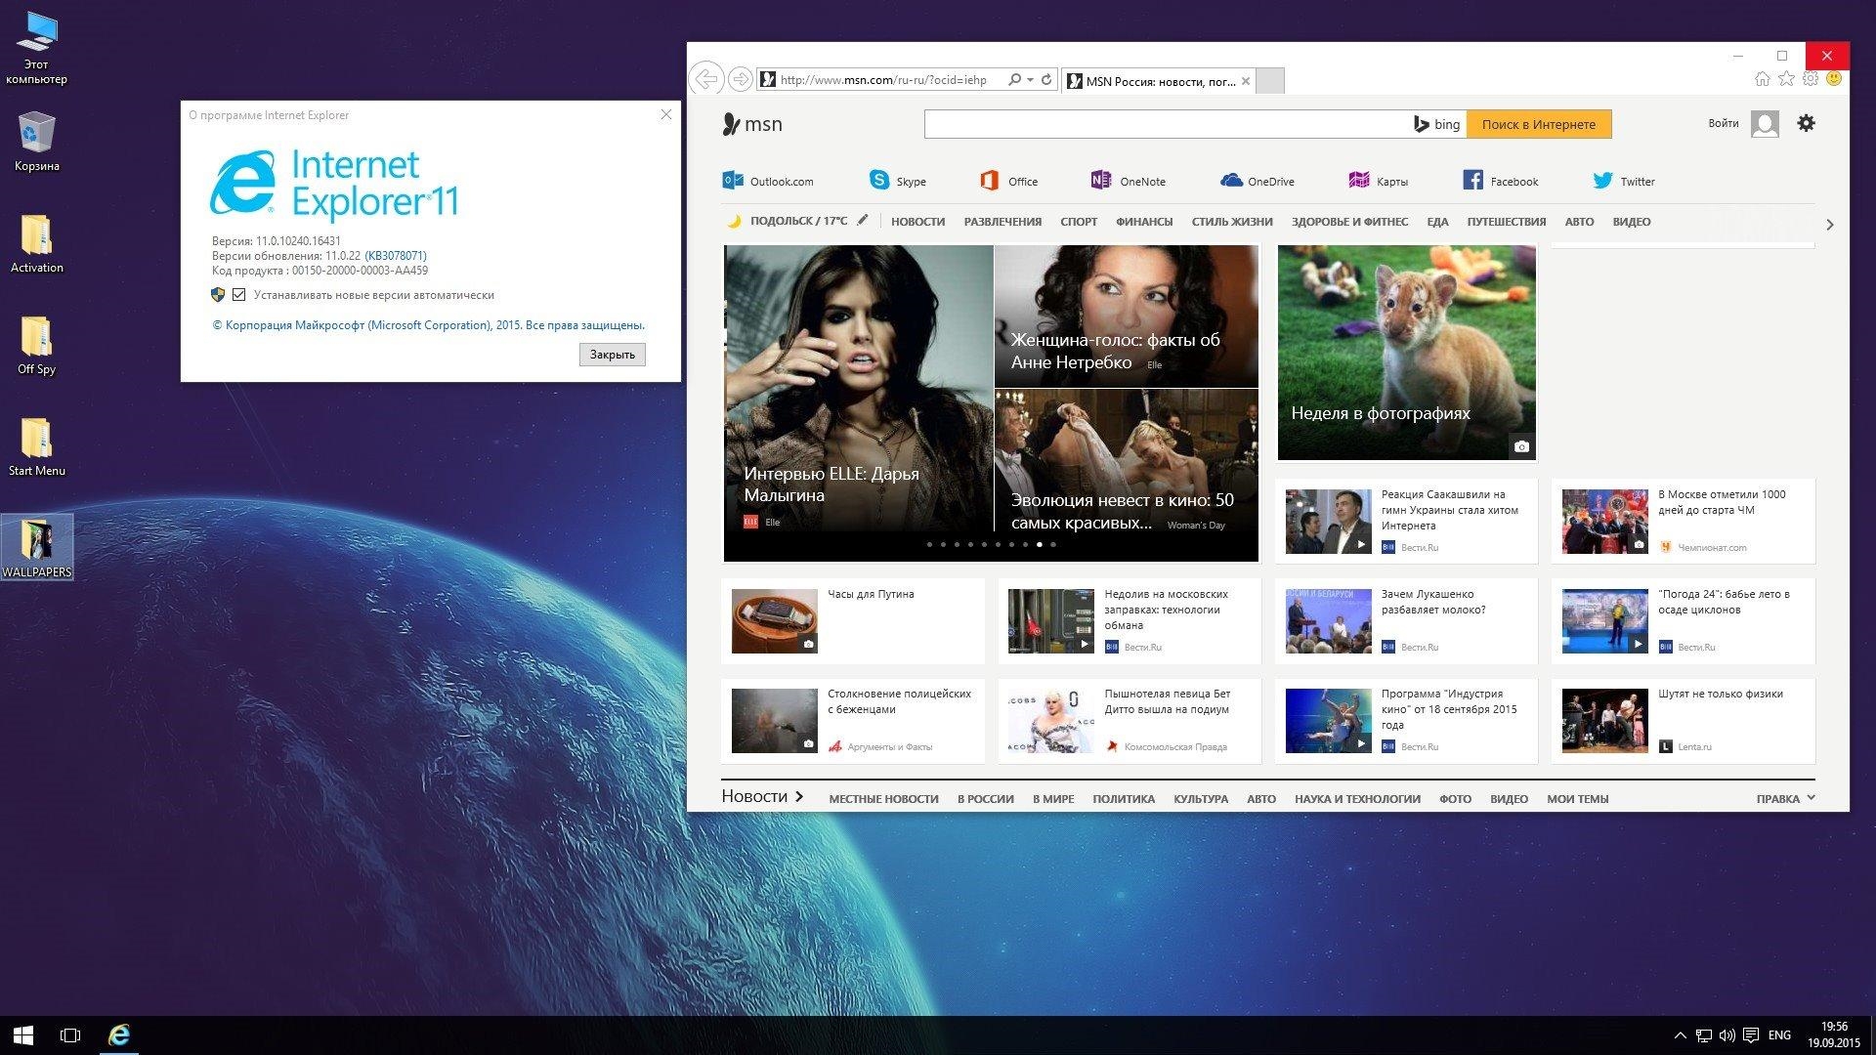Open Task View in the taskbar
The height and width of the screenshot is (1055, 1876).
click(70, 1034)
